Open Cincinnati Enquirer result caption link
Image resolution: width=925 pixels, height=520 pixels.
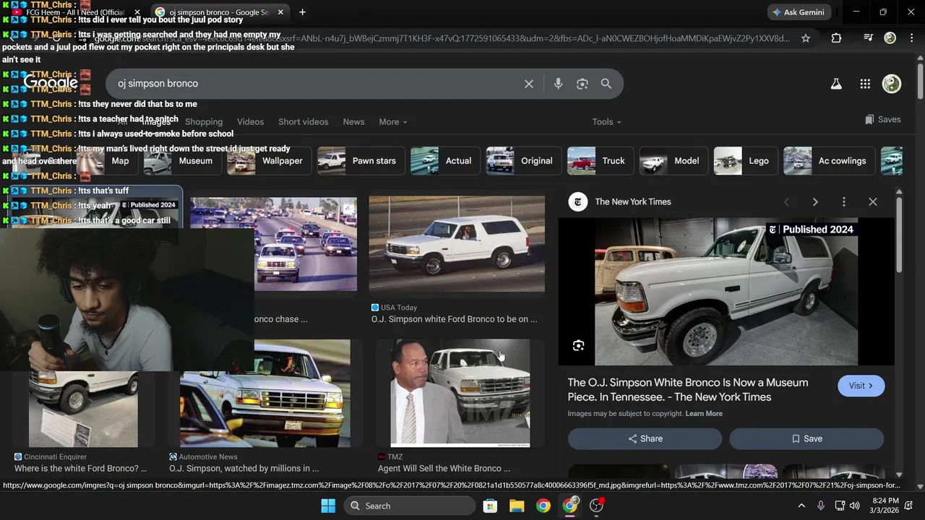[80, 469]
